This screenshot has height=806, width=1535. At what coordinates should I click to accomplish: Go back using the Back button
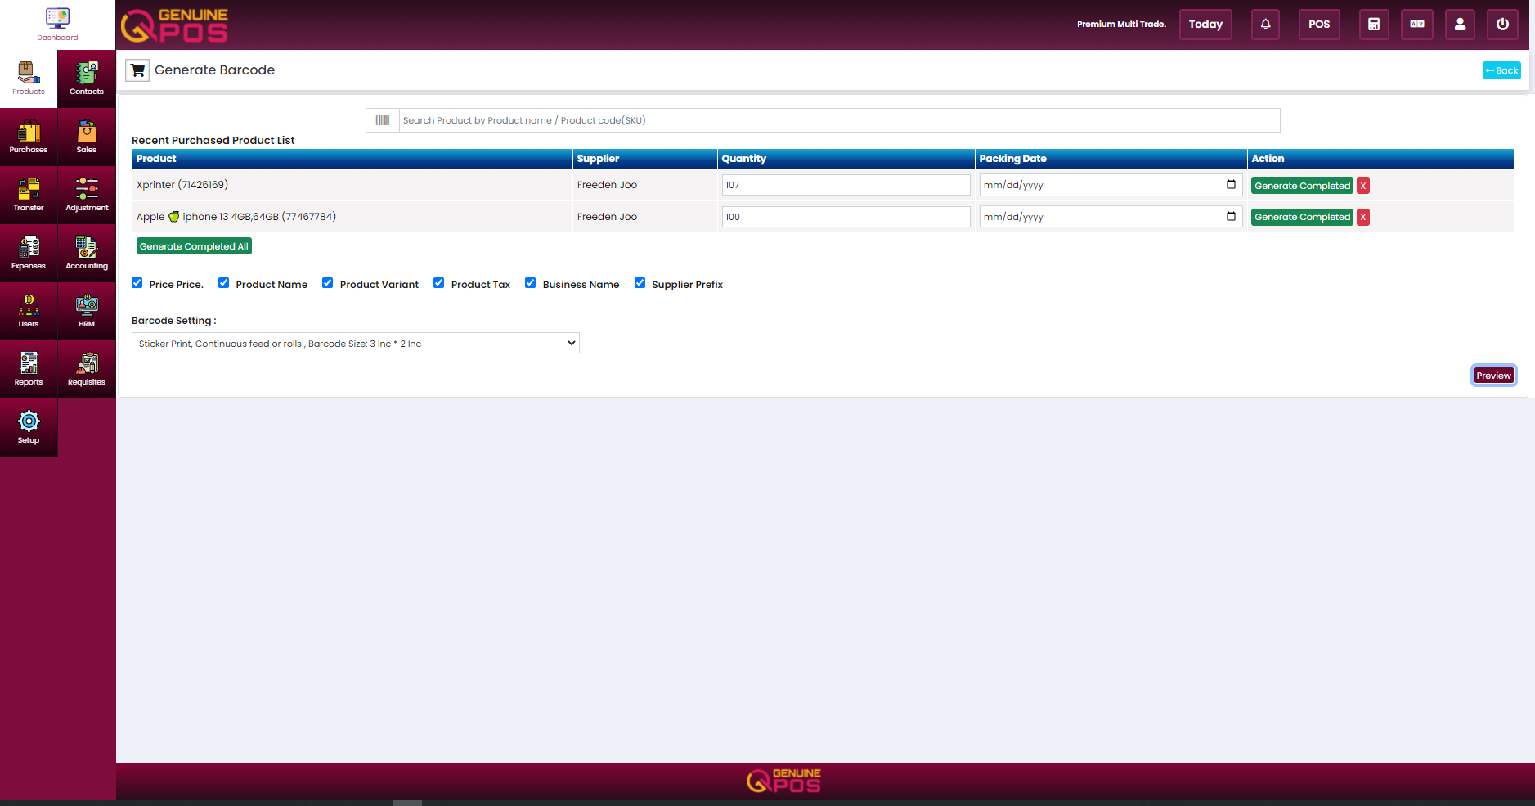(1501, 70)
